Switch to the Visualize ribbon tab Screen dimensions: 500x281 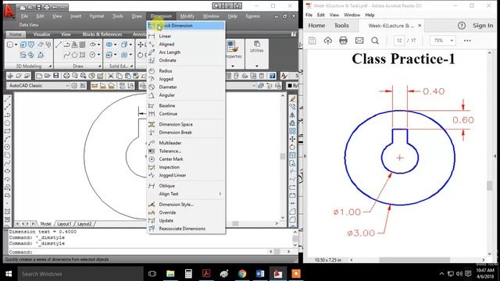(x=41, y=34)
